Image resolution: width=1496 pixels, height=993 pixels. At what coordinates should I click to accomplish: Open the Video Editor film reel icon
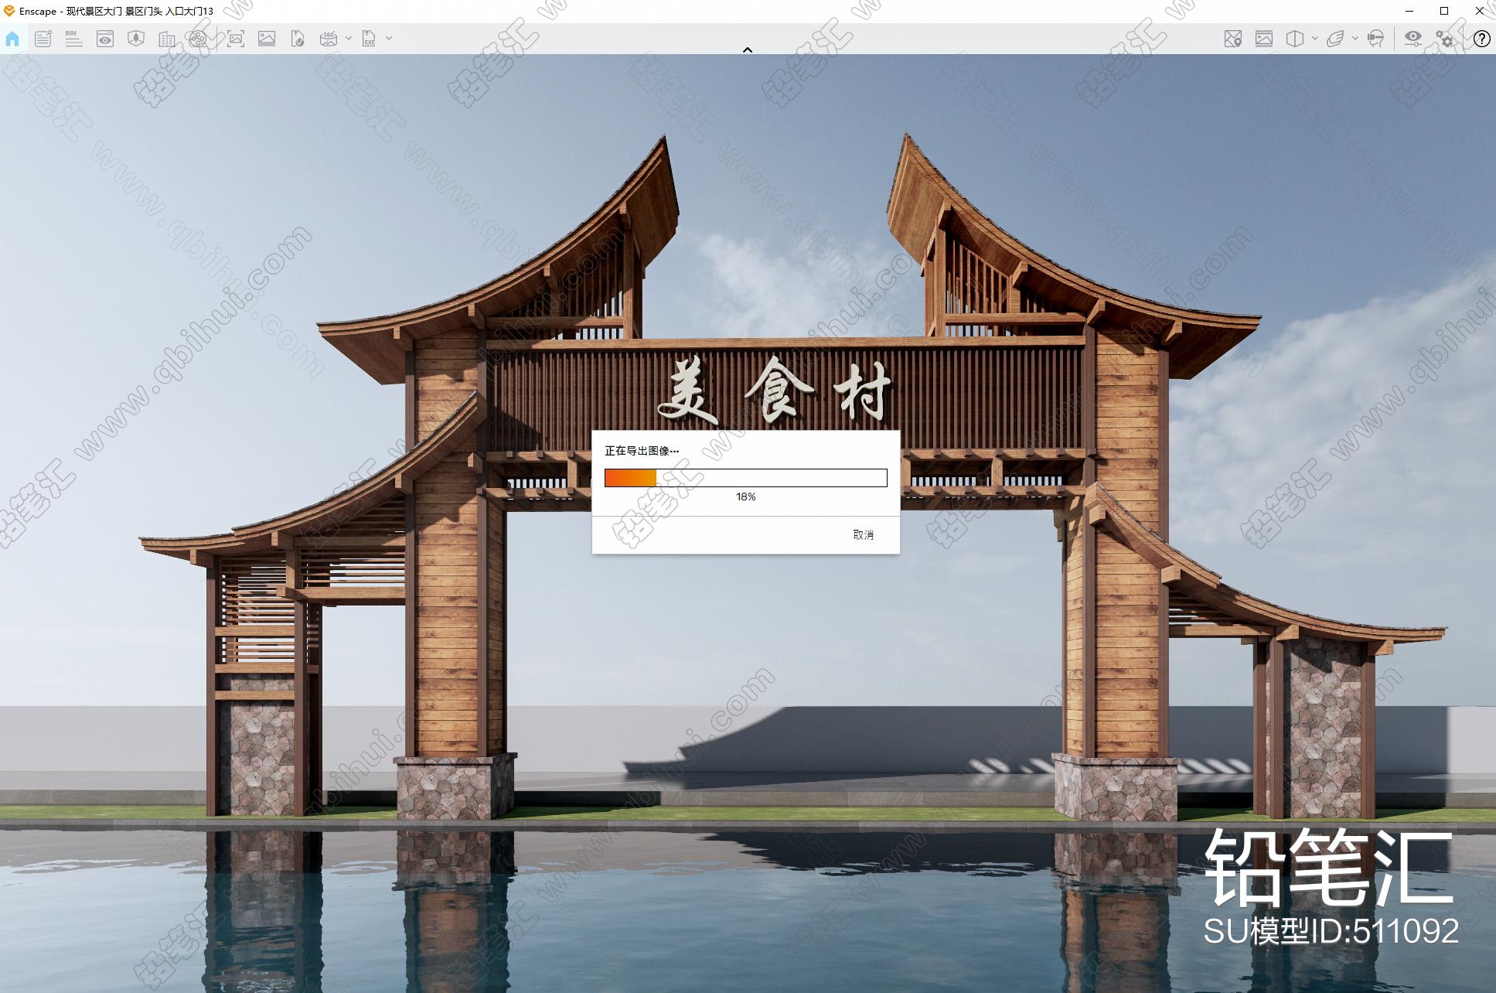click(198, 39)
